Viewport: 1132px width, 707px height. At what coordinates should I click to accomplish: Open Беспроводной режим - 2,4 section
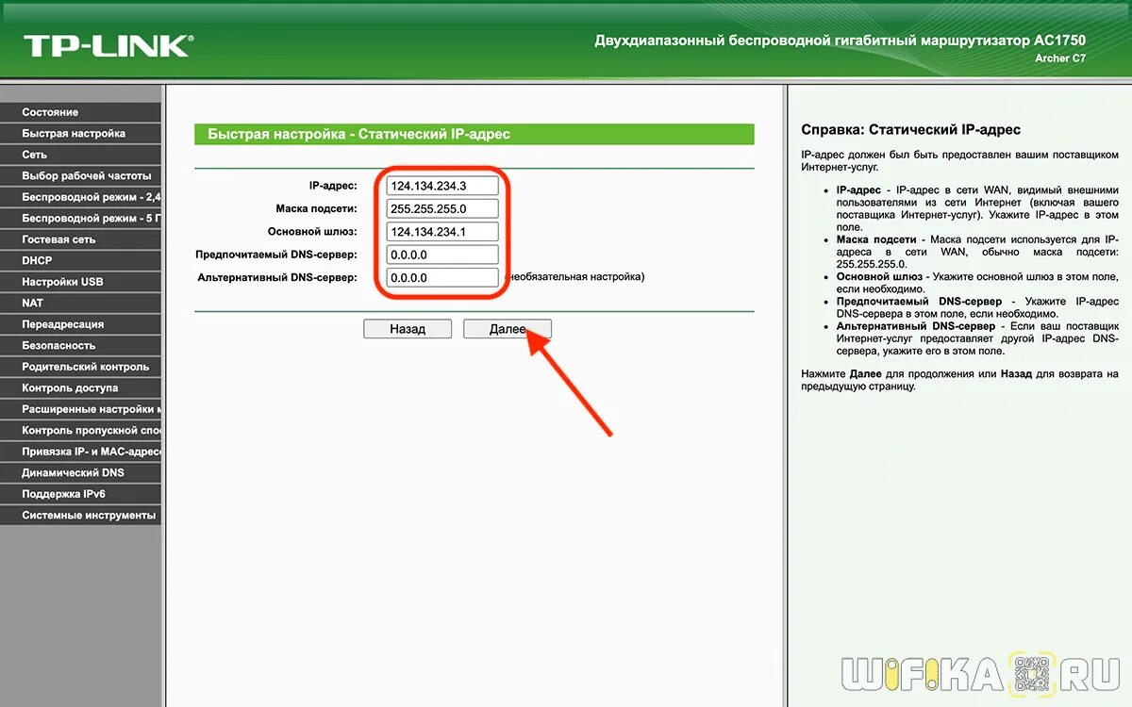pos(80,197)
